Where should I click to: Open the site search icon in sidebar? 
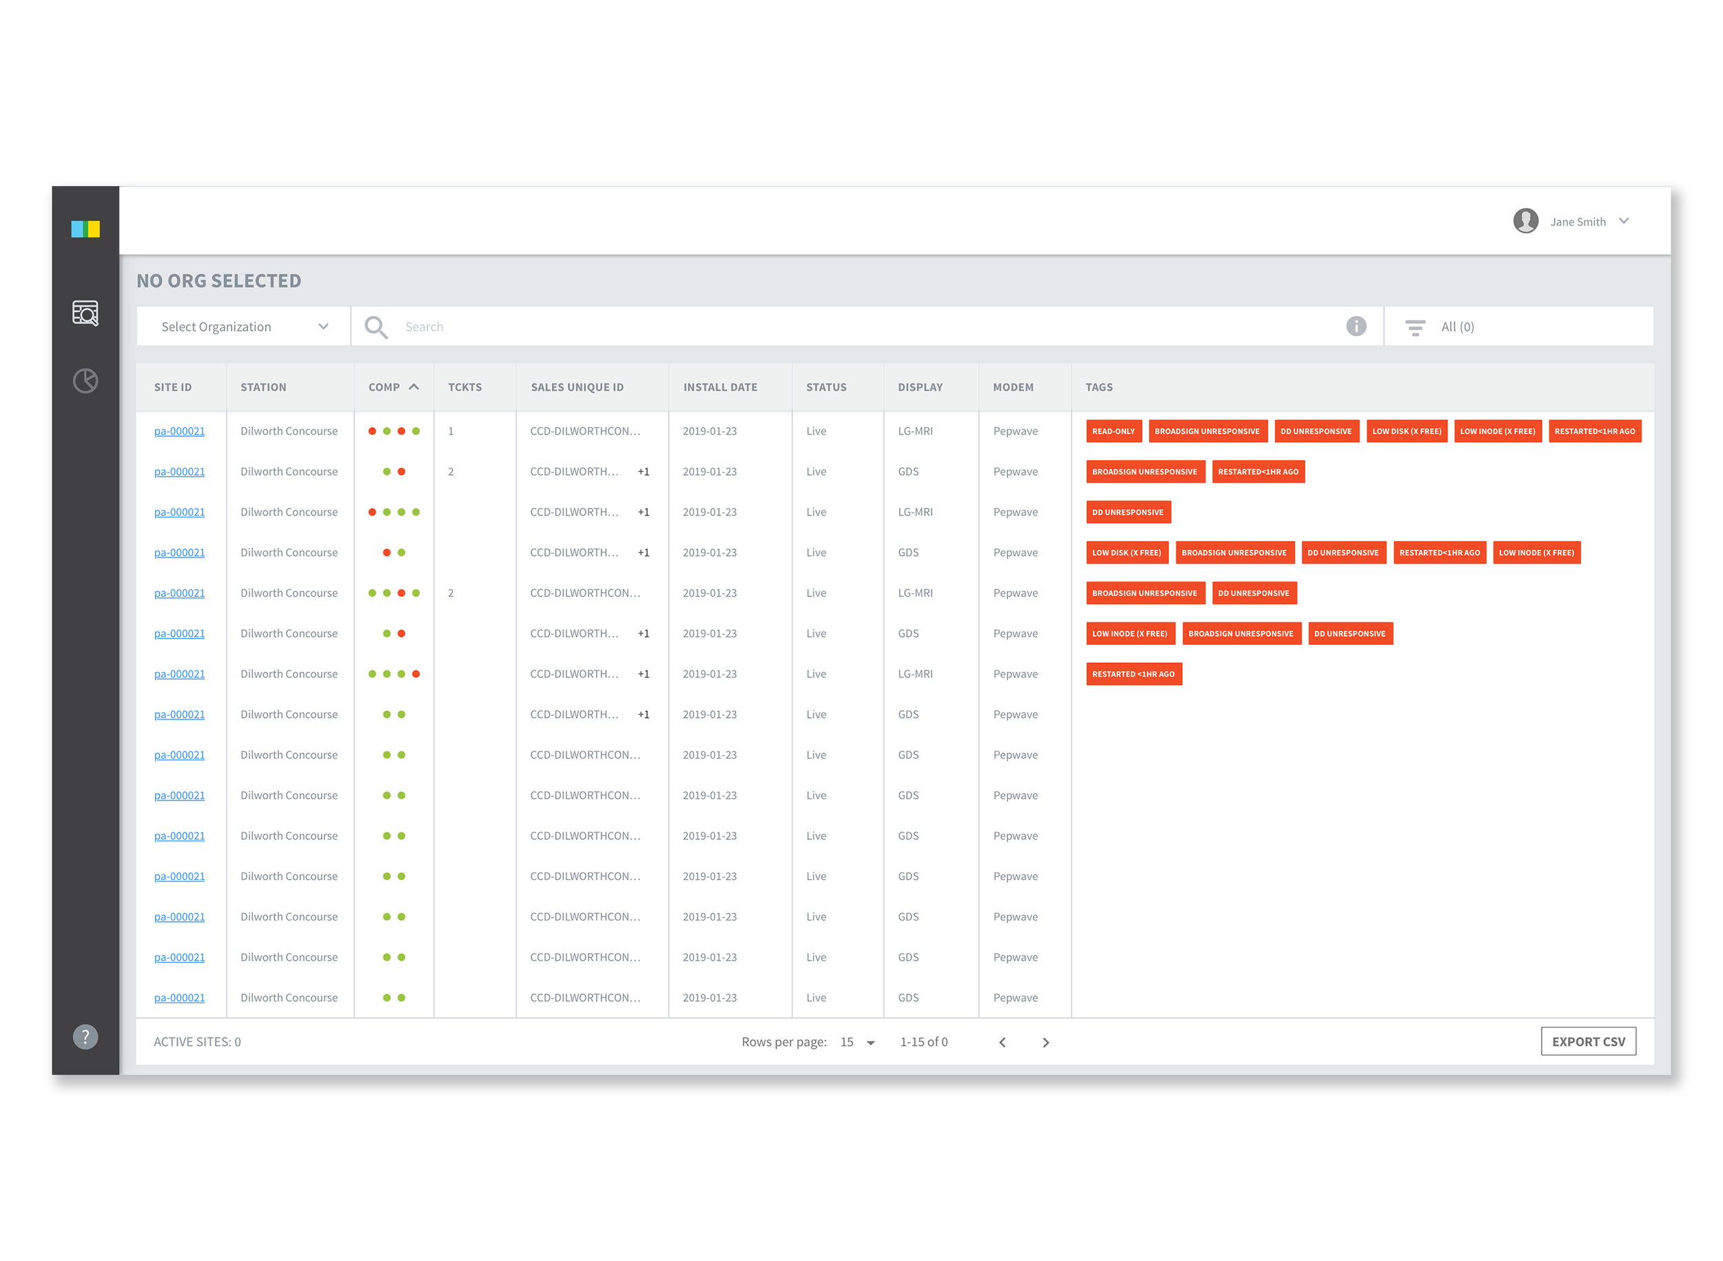(x=85, y=313)
